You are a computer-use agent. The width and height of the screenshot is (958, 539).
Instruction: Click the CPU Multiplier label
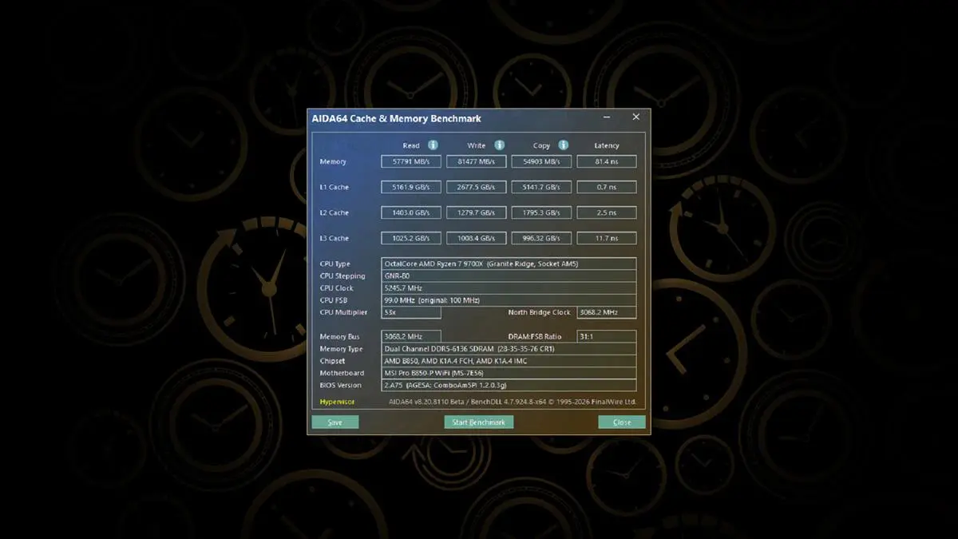tap(343, 312)
